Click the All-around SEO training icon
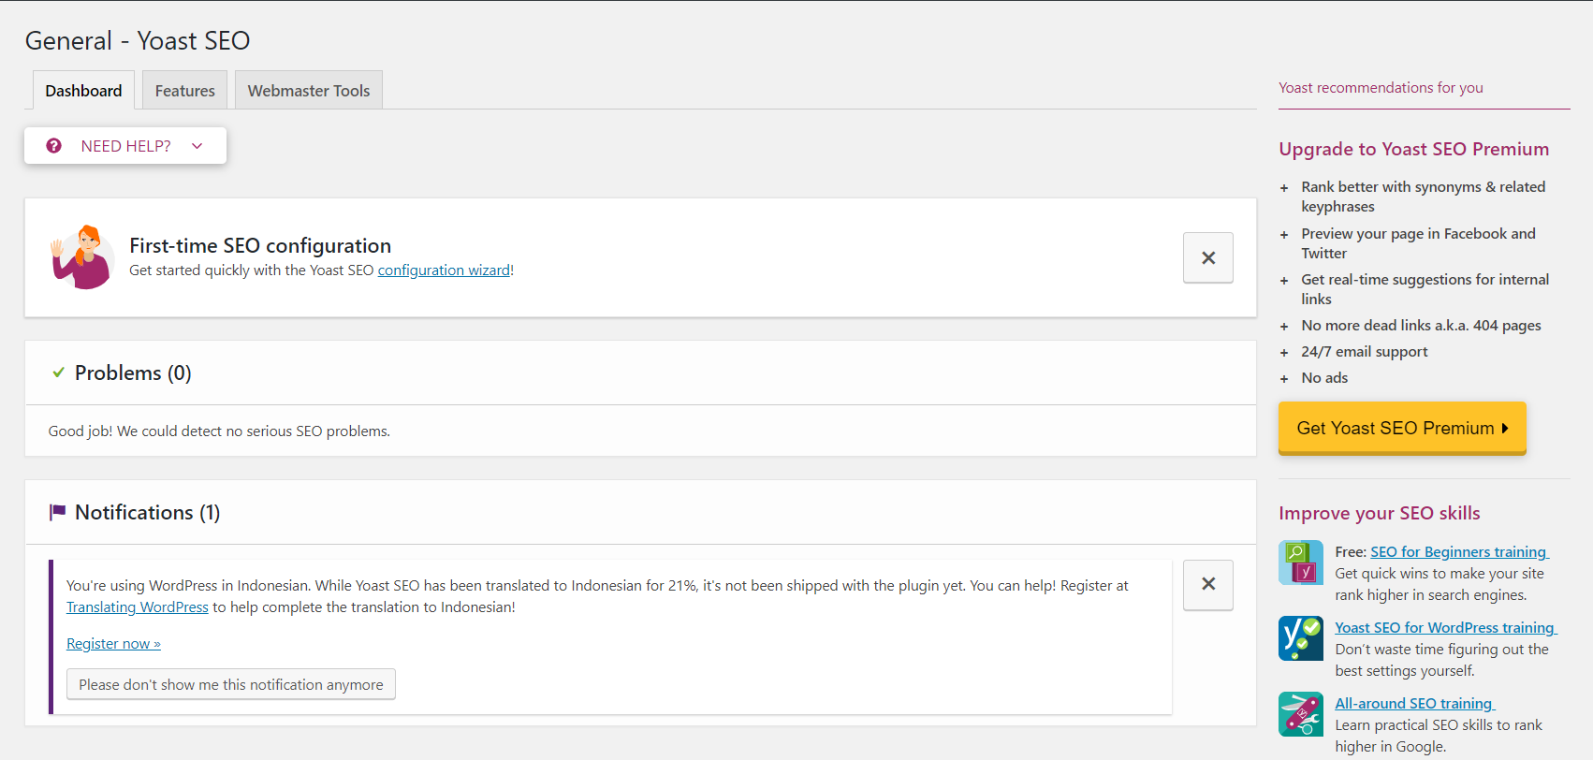The width and height of the screenshot is (1593, 760). coord(1301,714)
